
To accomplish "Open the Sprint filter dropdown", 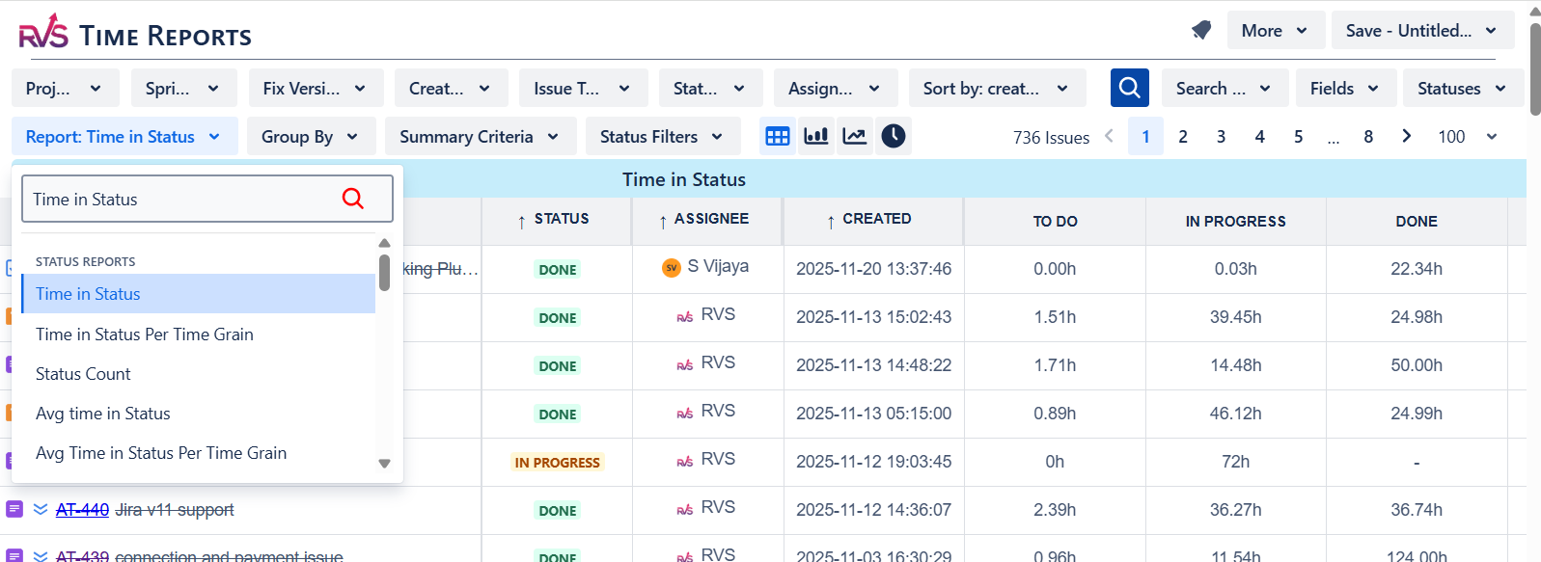I will tap(183, 88).
